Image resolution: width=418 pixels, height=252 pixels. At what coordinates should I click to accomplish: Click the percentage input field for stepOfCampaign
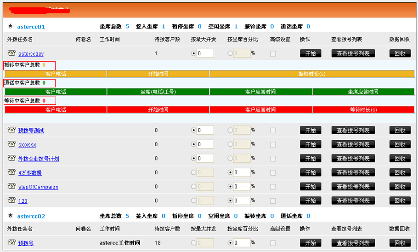(x=241, y=187)
